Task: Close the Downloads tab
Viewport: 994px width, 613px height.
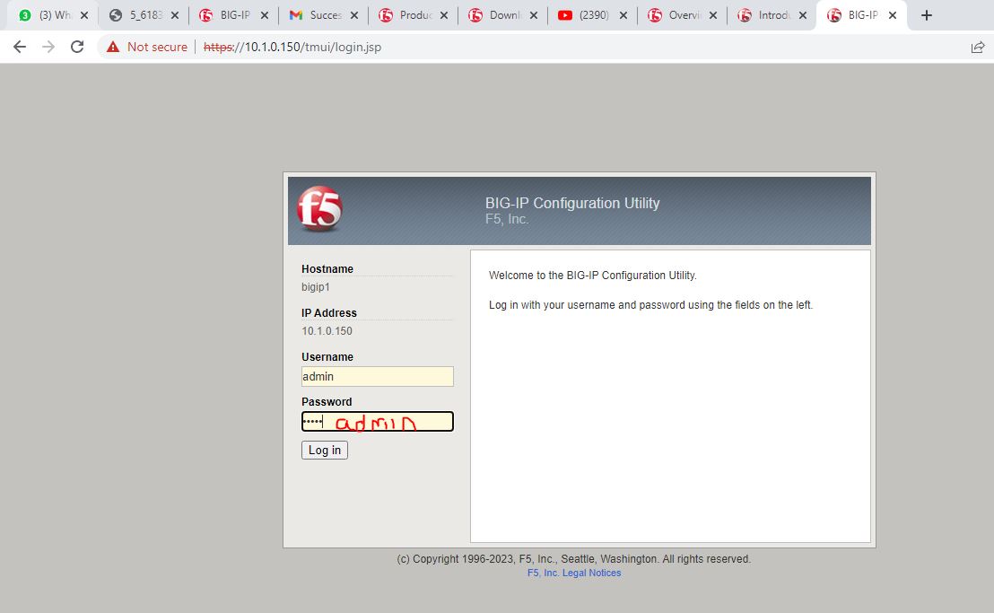Action: [533, 15]
